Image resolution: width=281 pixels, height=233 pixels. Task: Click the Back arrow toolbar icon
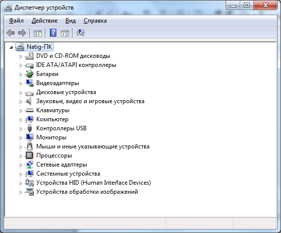click(x=11, y=33)
